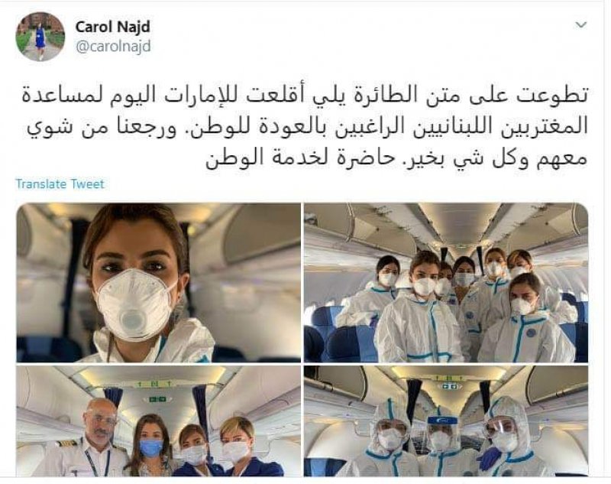Image resolution: width=611 pixels, height=484 pixels.
Task: Expand the tweet options chevron
Action: [x=581, y=25]
